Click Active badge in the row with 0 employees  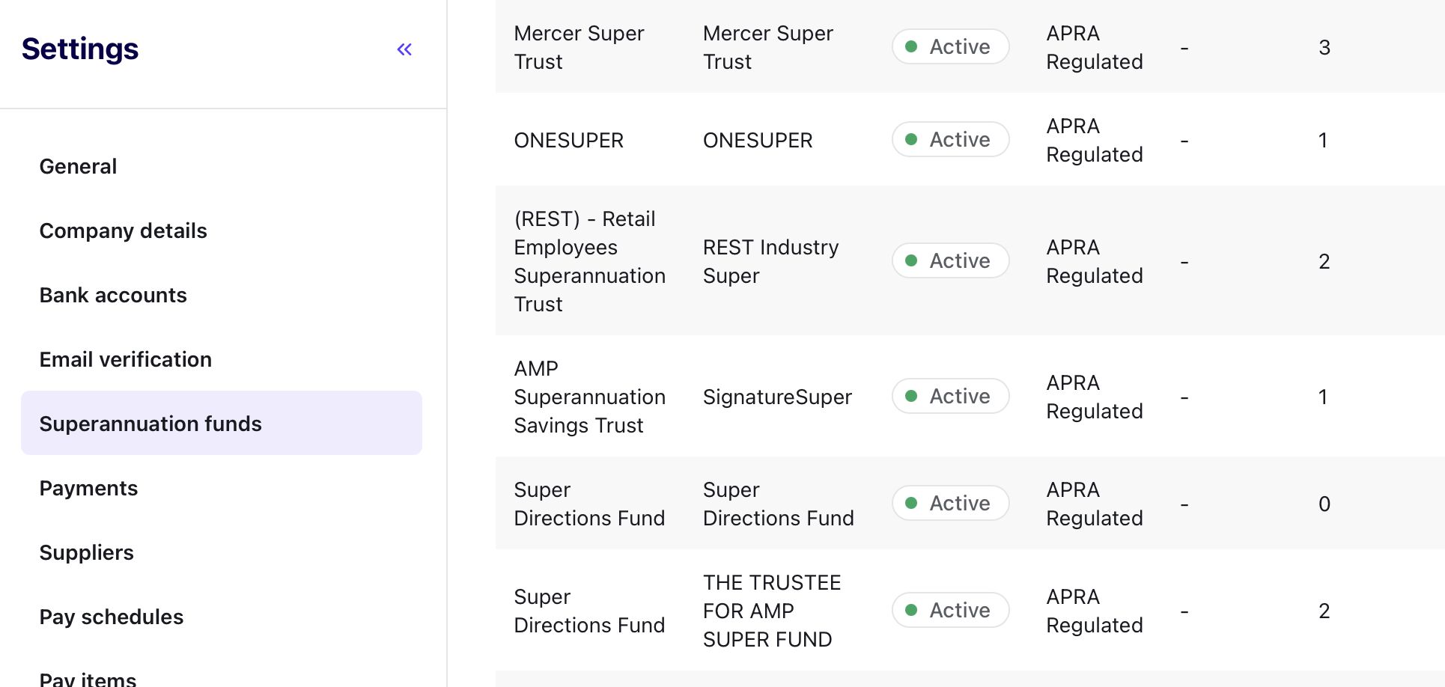(x=951, y=503)
